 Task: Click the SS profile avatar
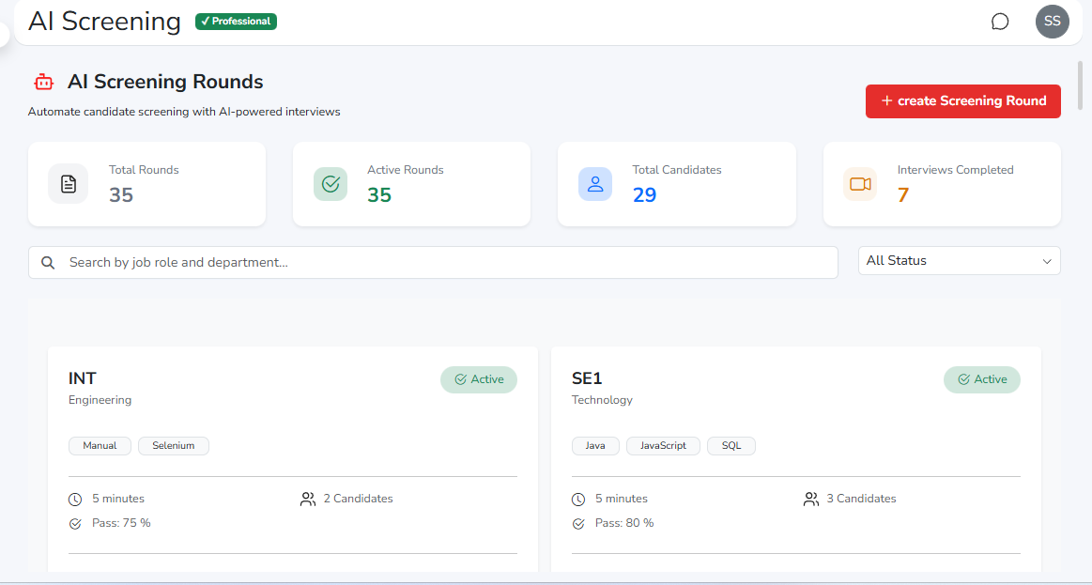point(1053,21)
